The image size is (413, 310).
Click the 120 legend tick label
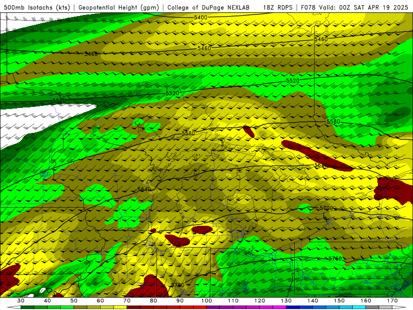click(x=260, y=301)
